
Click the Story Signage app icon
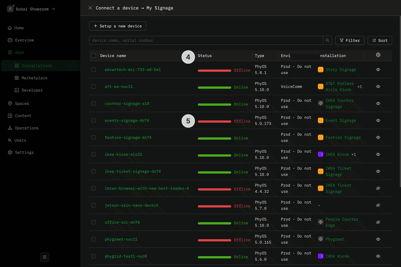tap(321, 70)
